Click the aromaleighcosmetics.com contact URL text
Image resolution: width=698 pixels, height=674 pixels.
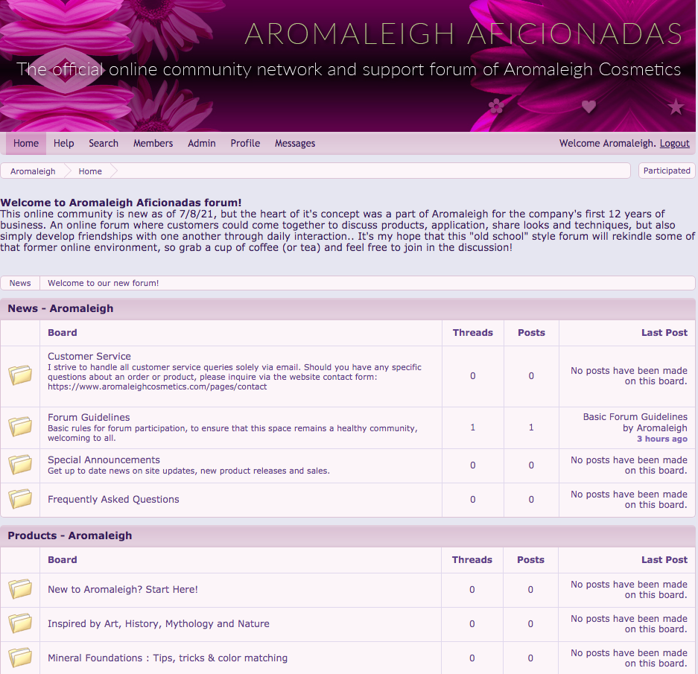point(157,387)
